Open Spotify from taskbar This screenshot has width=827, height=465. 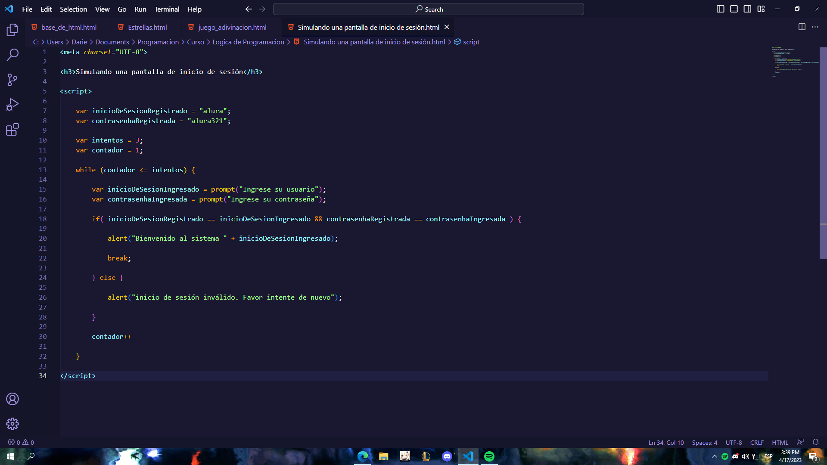coord(489,456)
